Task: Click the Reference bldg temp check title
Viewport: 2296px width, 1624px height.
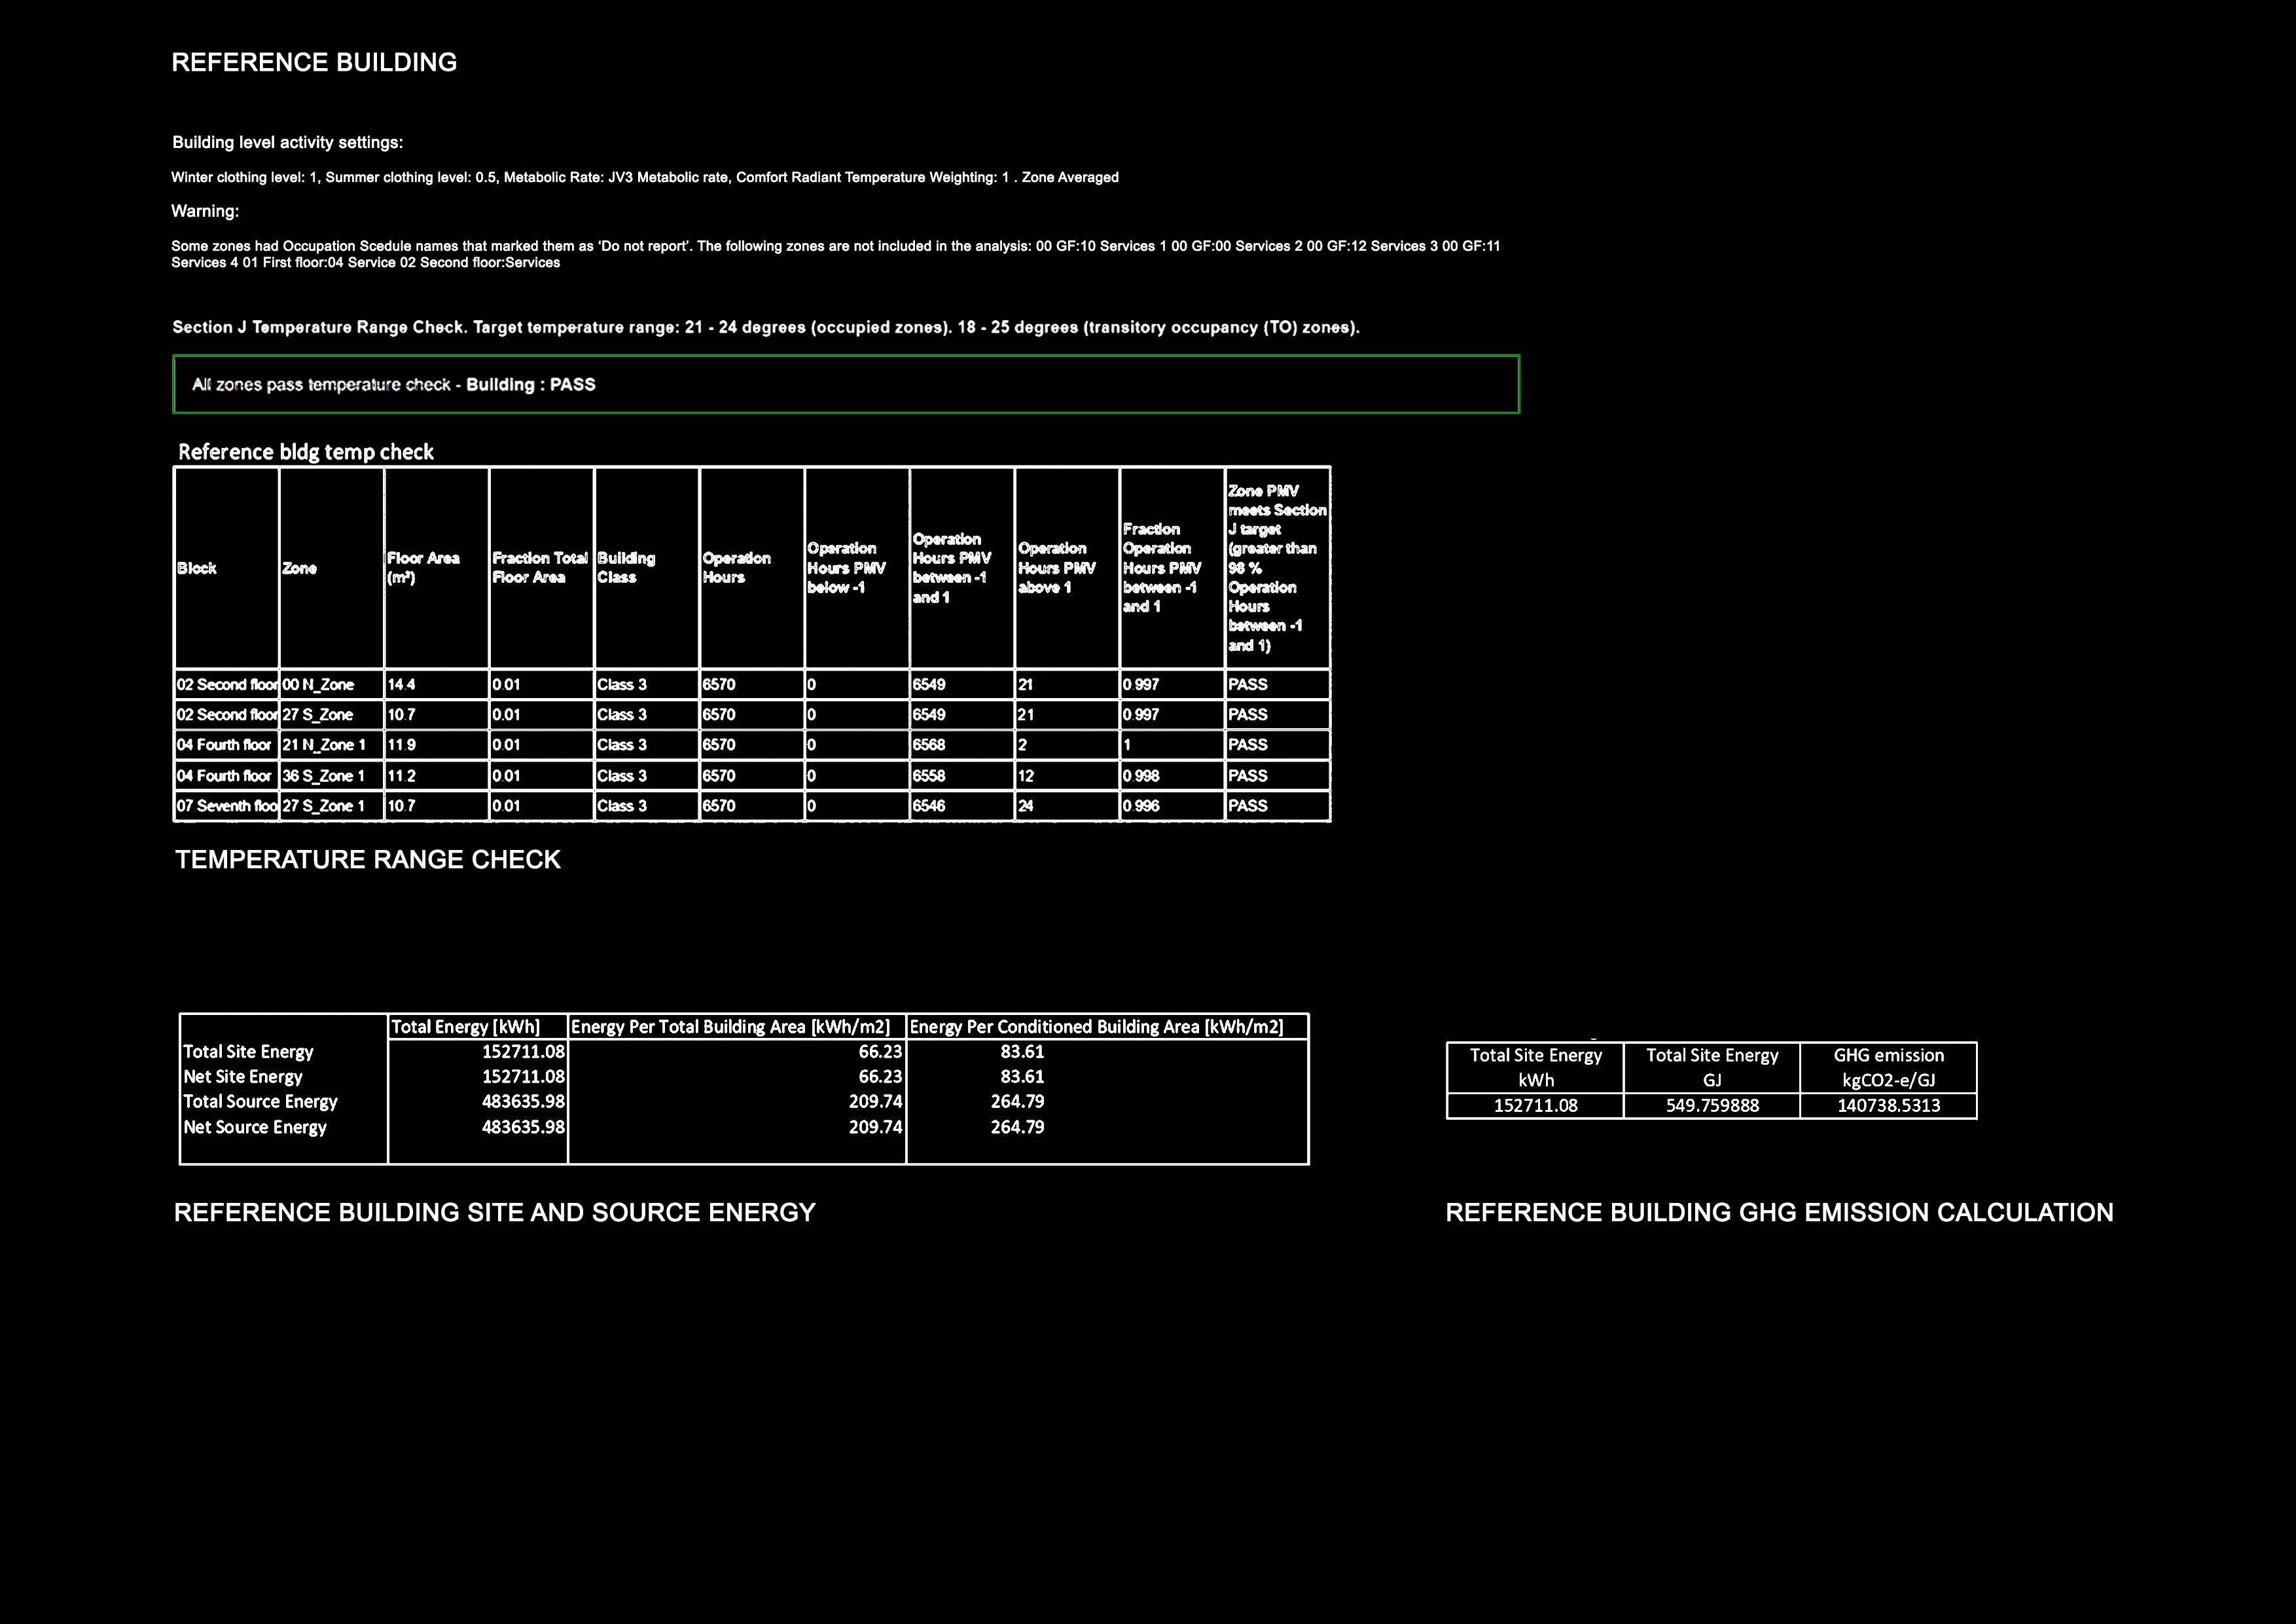Action: coord(305,452)
